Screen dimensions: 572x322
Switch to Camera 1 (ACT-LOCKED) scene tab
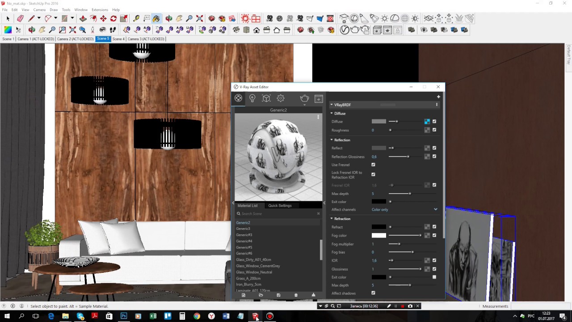[36, 39]
